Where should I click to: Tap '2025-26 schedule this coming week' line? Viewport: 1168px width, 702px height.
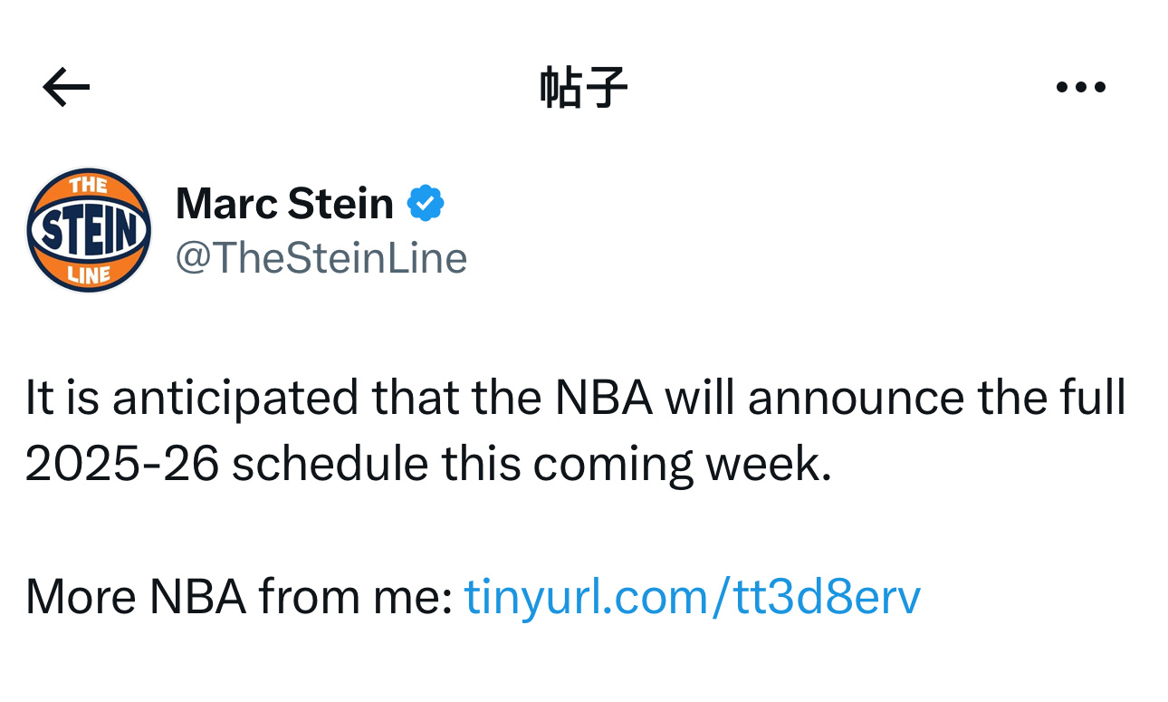point(428,465)
